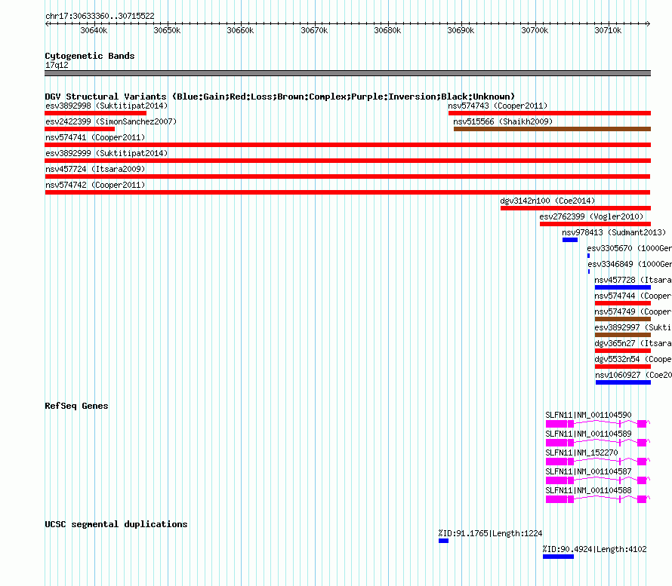Click the brown nsv515566 complex variant bar
672x586 pixels.
pyautogui.click(x=552, y=129)
